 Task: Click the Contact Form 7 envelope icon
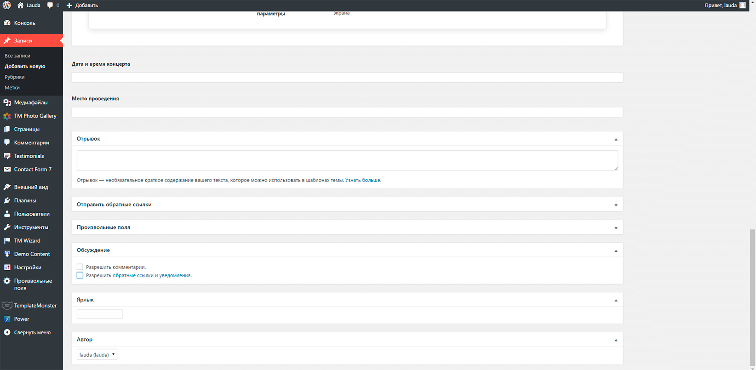7,169
